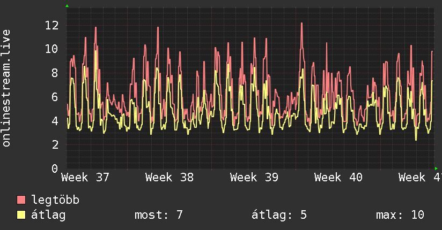The image size is (442, 230).
Task: Click the y-axis value 6
Action: pos(55,97)
